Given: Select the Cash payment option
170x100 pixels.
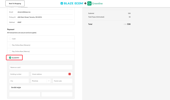Looking at the screenshot, I should (10, 39).
